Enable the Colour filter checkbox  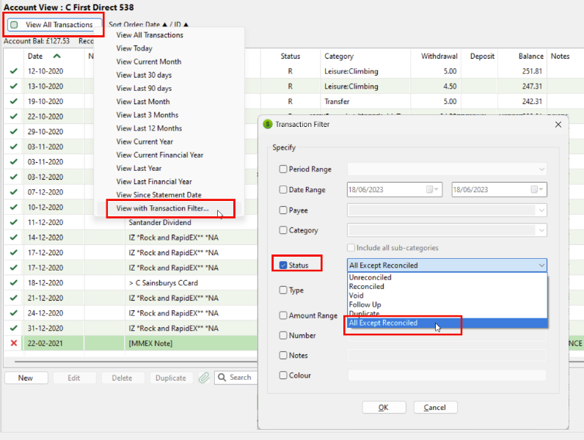284,375
